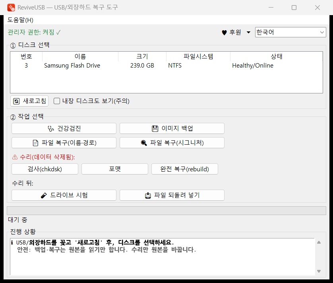Click the 파일 되돌려 넣기 button
Screen dimensions: 333x283
(x=172, y=195)
